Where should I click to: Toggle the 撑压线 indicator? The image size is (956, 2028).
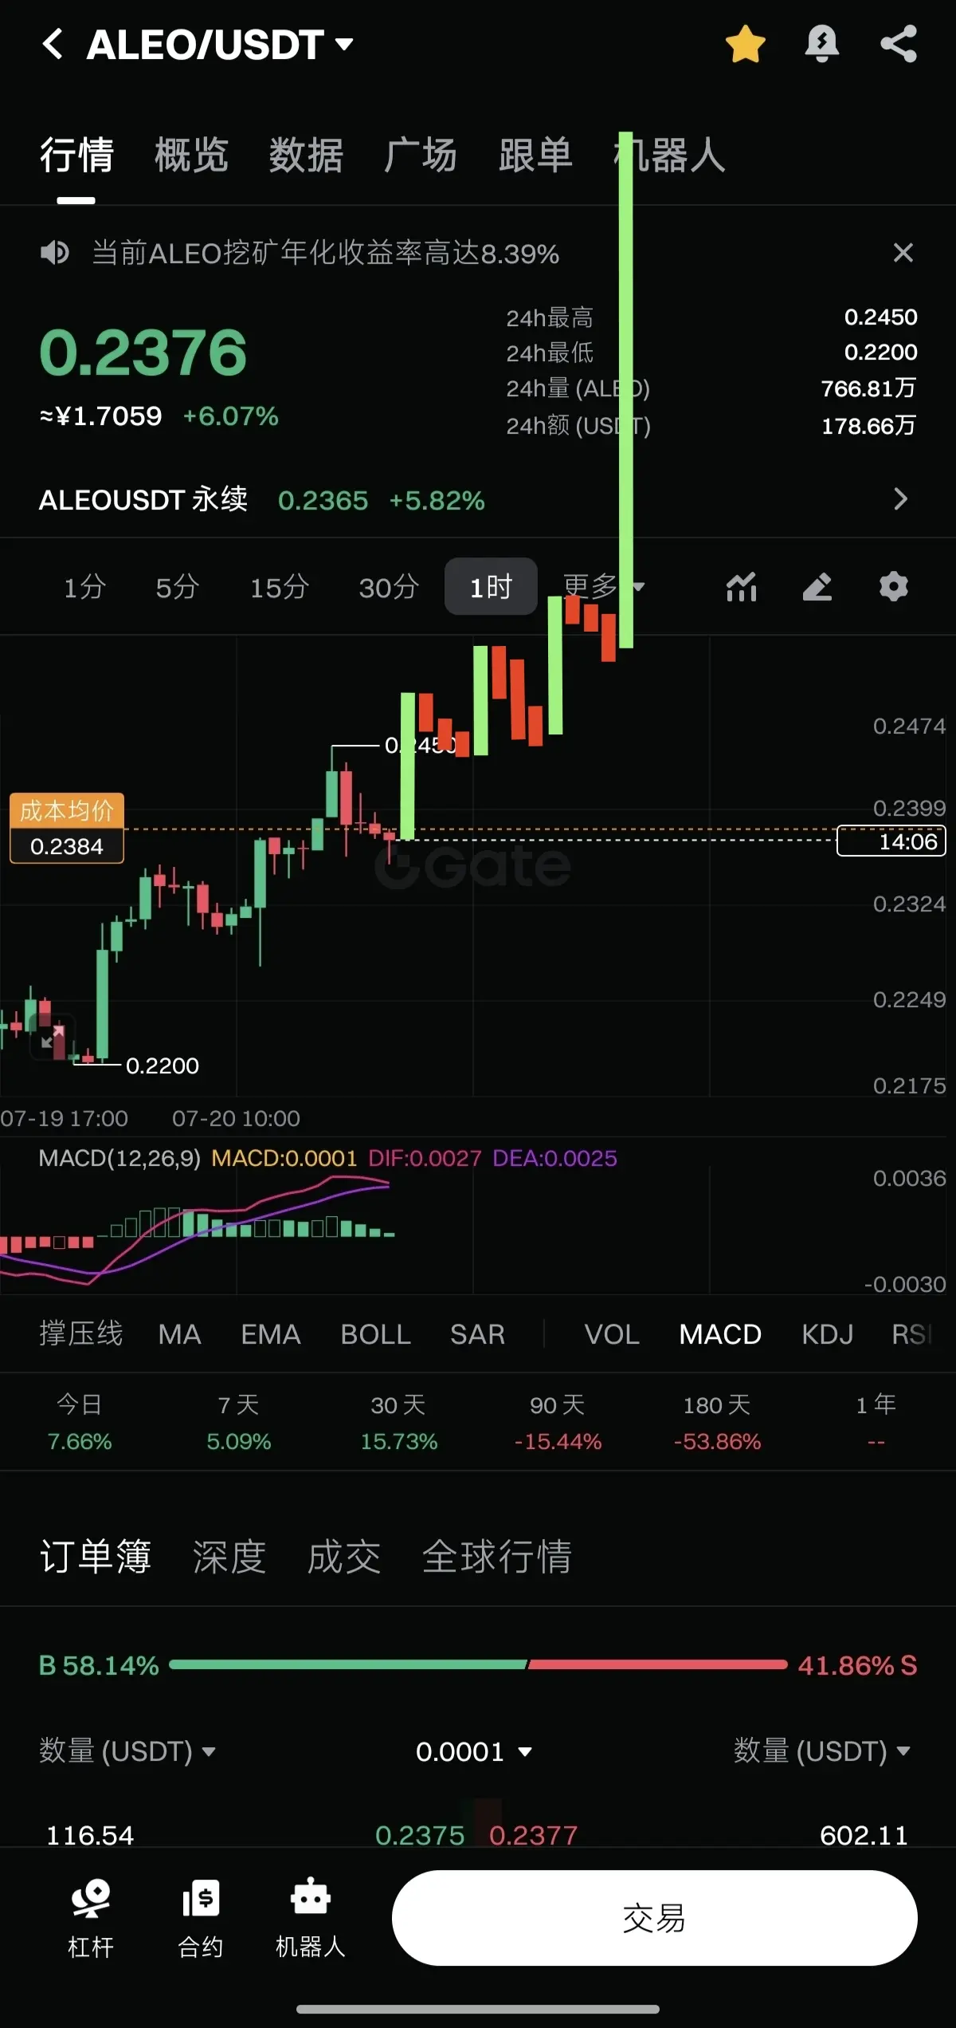point(81,1333)
